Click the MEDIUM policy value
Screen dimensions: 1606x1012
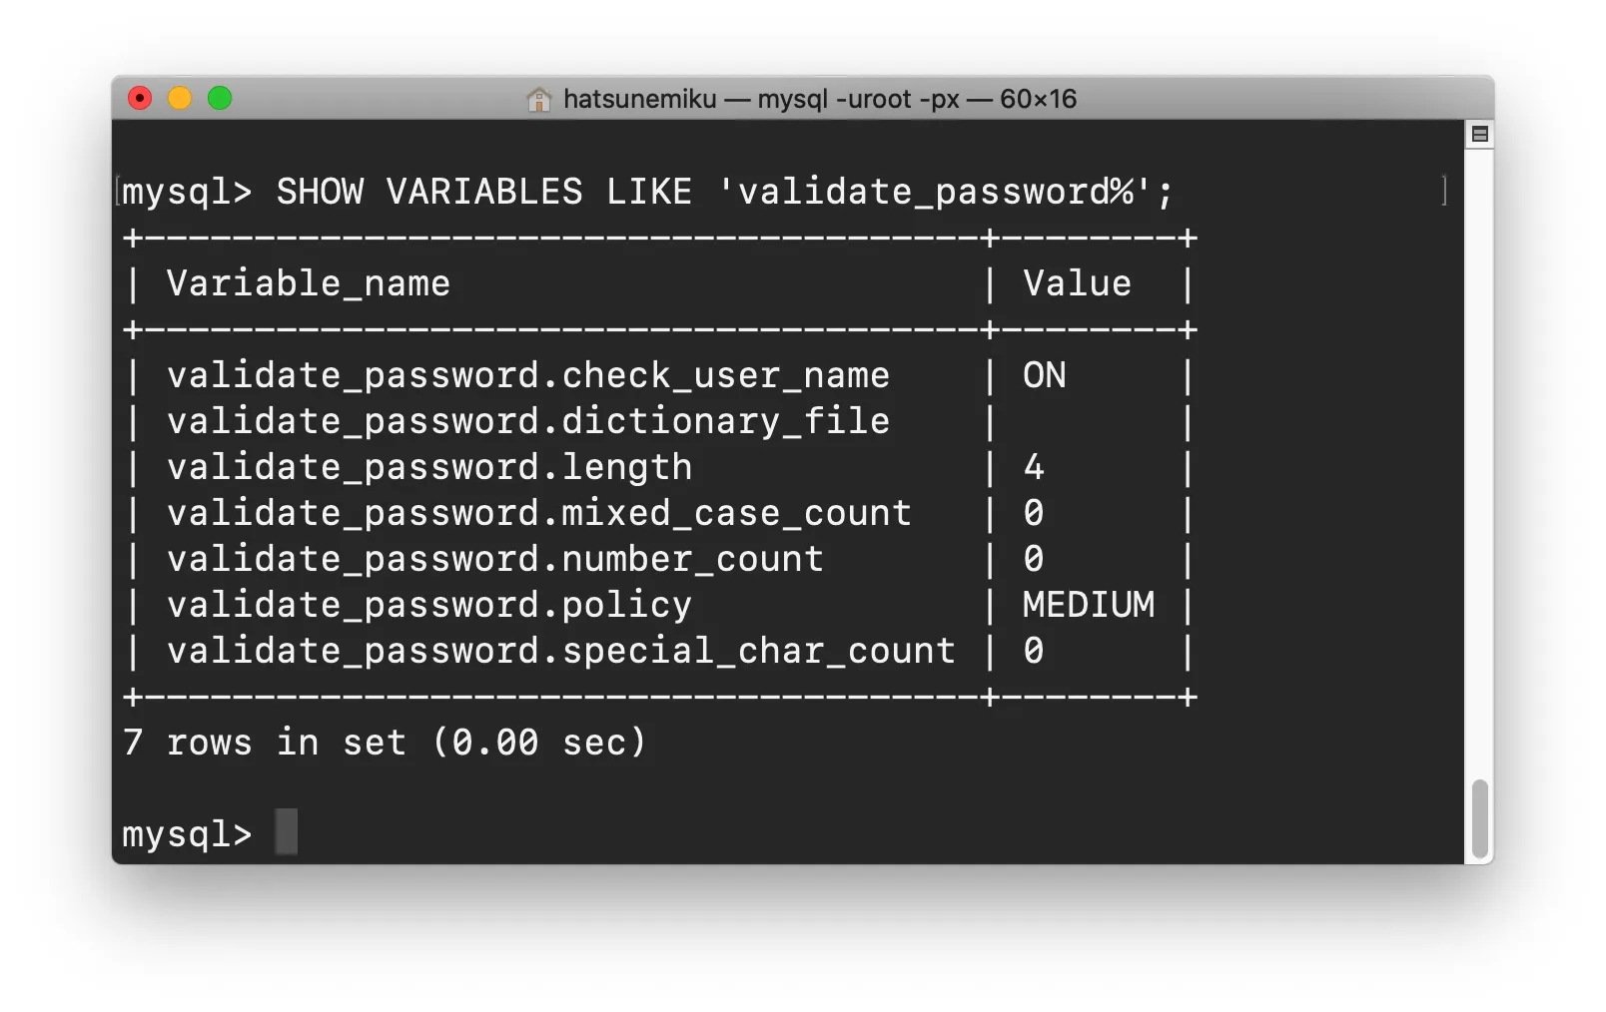coord(1089,605)
